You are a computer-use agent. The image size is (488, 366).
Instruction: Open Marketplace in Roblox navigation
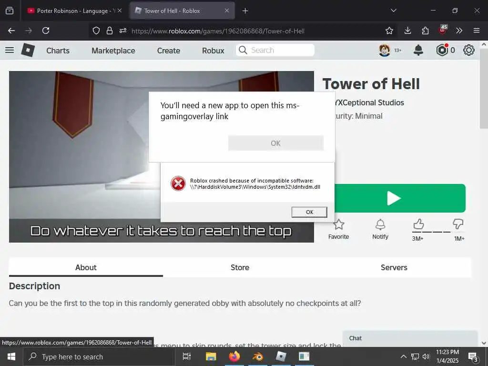(113, 51)
